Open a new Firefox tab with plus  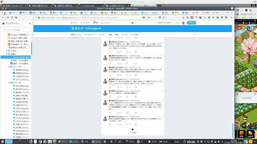(x=228, y=12)
